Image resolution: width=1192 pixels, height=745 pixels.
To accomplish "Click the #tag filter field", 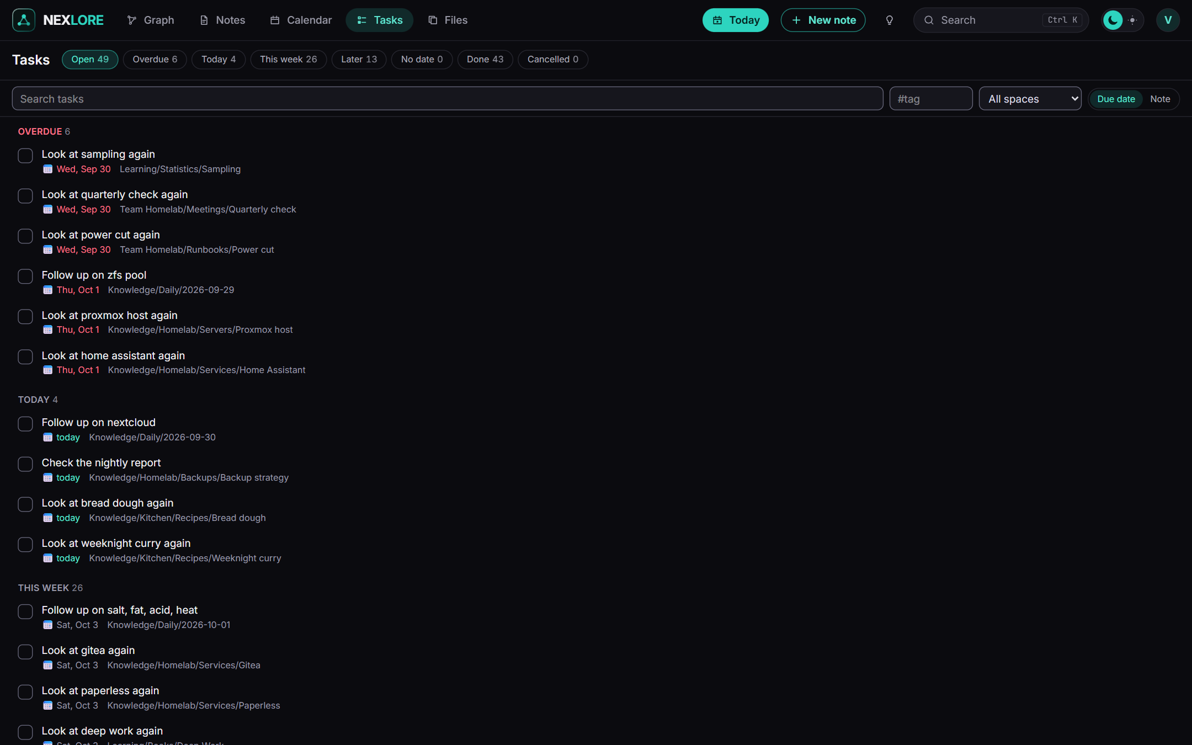I will click(x=931, y=99).
